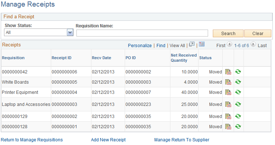Image resolution: width=275 pixels, height=145 pixels.
Task: Click green return arrows icon in White Boards row
Action: (238, 82)
